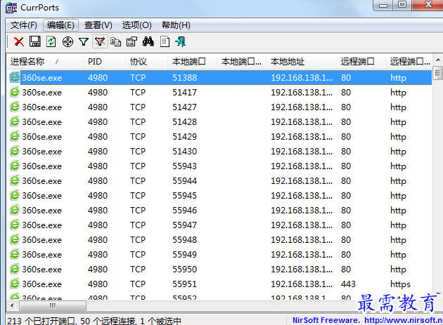Select the row with local port 55949
The image size is (443, 325).
(x=219, y=254)
